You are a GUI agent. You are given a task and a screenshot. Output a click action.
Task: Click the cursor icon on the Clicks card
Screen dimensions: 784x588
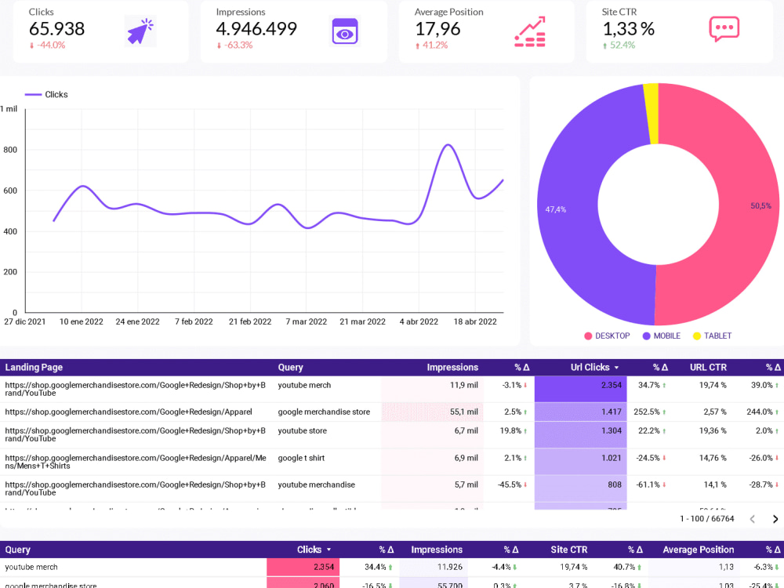click(139, 28)
